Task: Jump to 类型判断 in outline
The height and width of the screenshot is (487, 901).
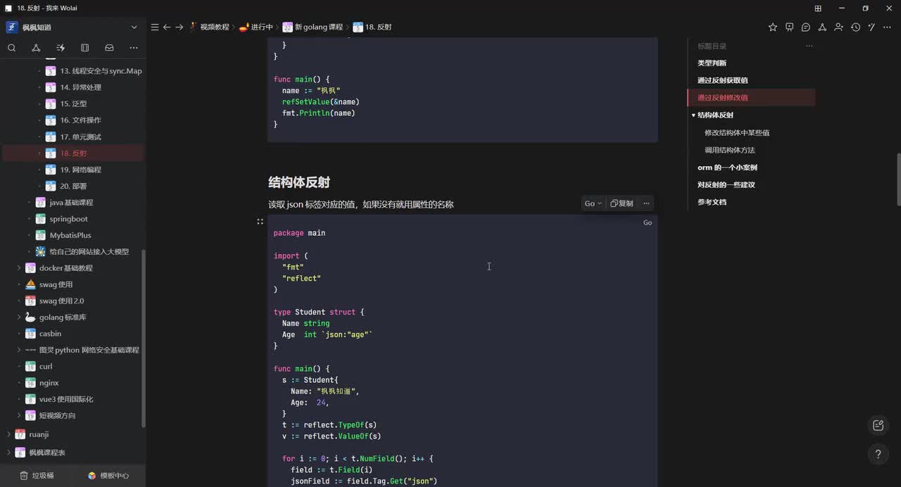Action: 712,63
